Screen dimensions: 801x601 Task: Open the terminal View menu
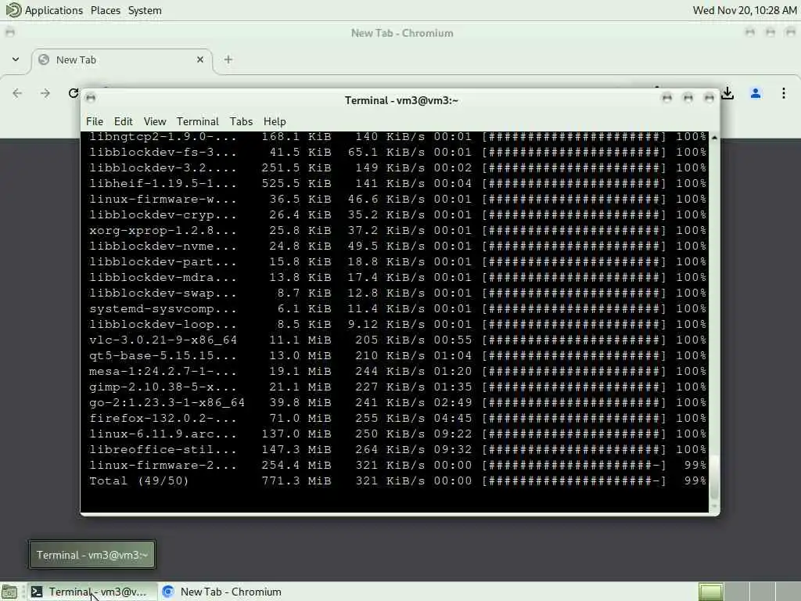click(155, 121)
